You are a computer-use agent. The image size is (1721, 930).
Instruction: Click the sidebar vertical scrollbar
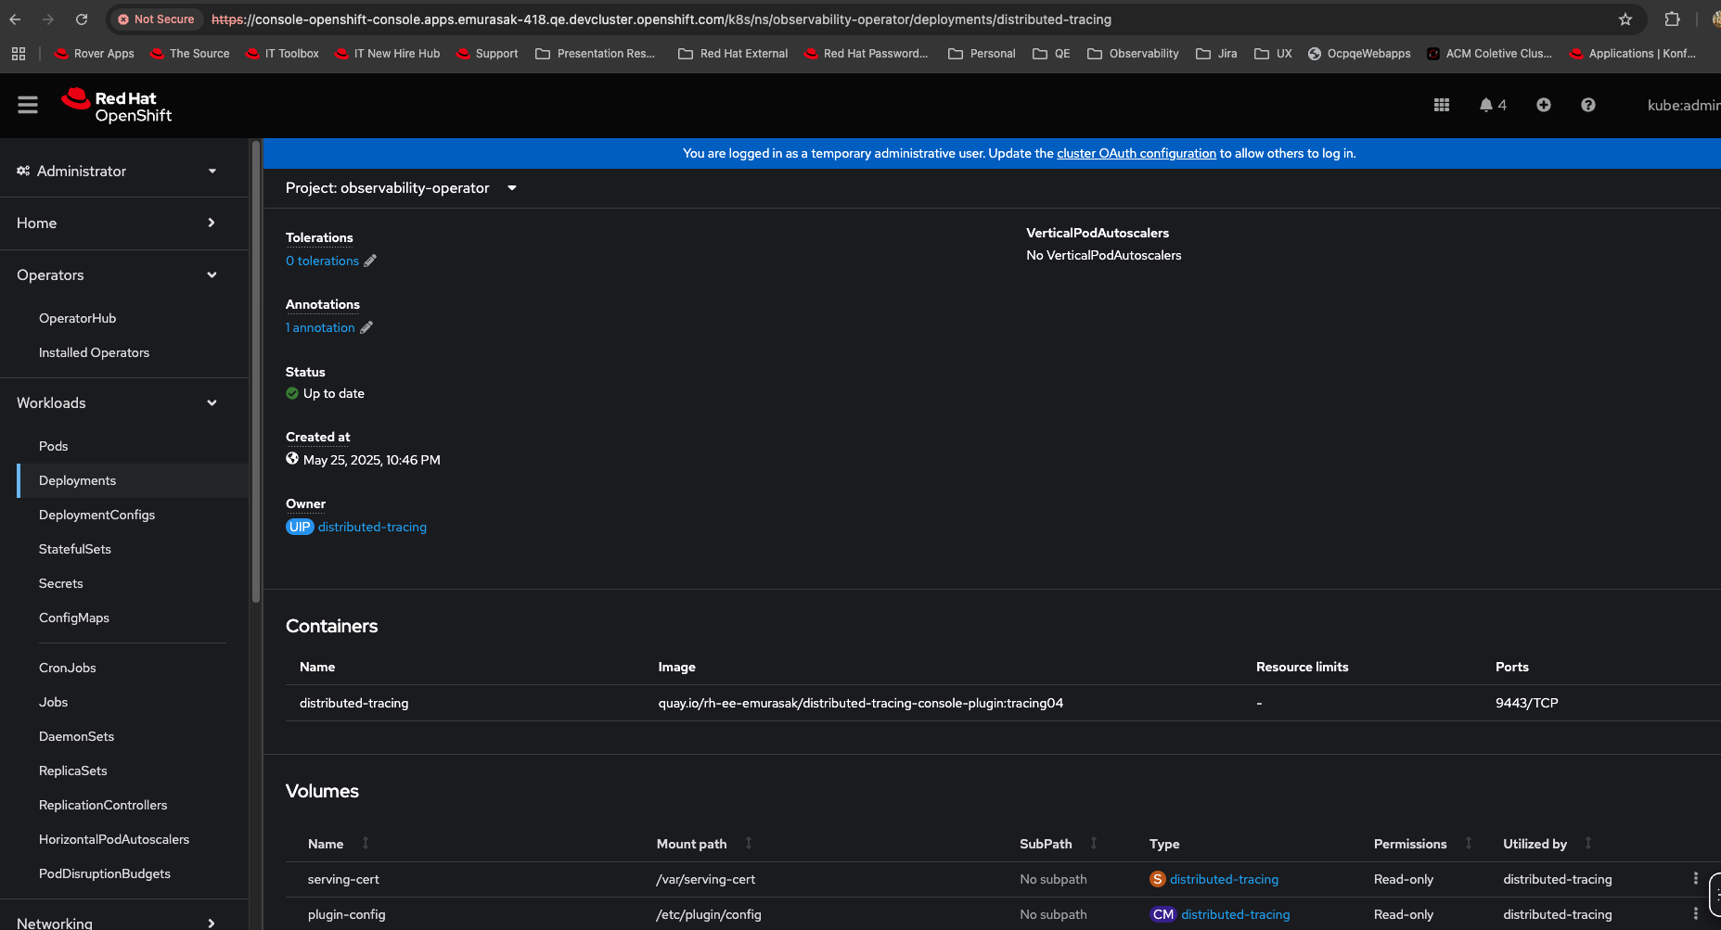click(255, 371)
